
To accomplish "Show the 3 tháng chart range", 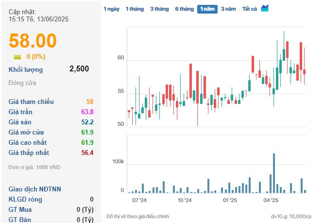I will click(159, 9).
